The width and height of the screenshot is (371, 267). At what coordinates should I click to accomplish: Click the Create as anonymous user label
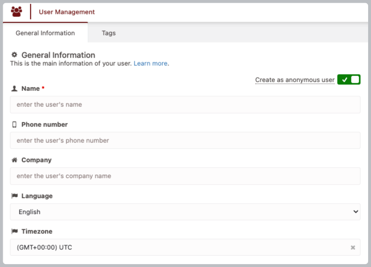(295, 80)
